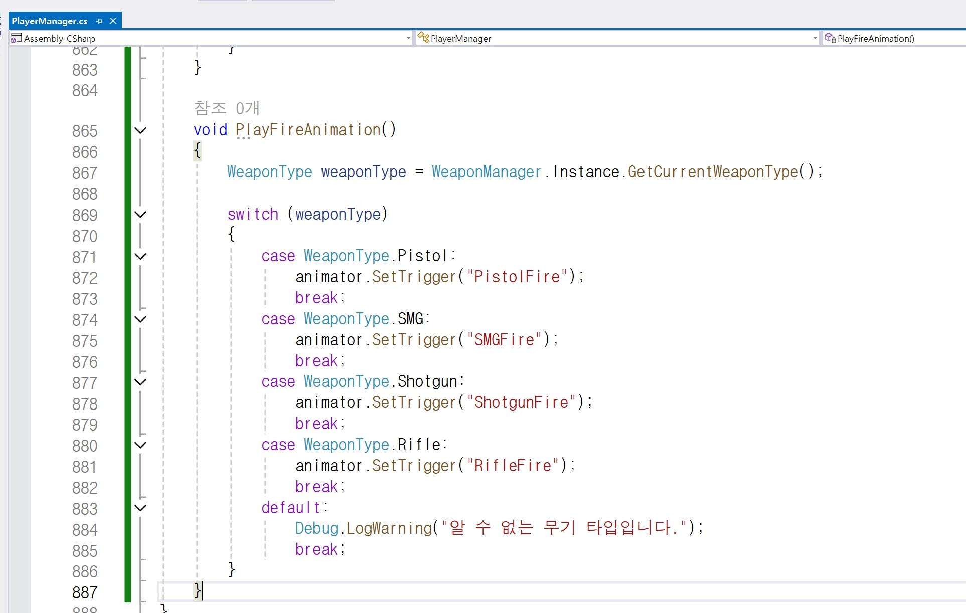Open the PlayFireAnimation() member navigation box
The width and height of the screenshot is (966, 613).
coord(893,38)
